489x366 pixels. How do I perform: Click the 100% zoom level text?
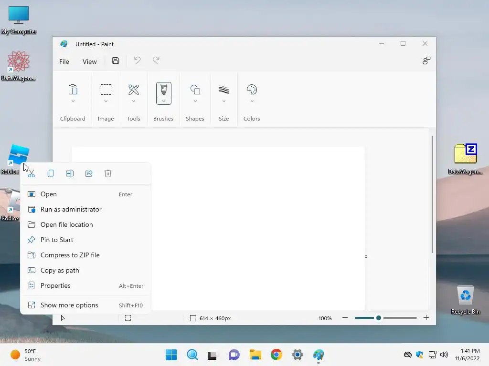click(325, 318)
